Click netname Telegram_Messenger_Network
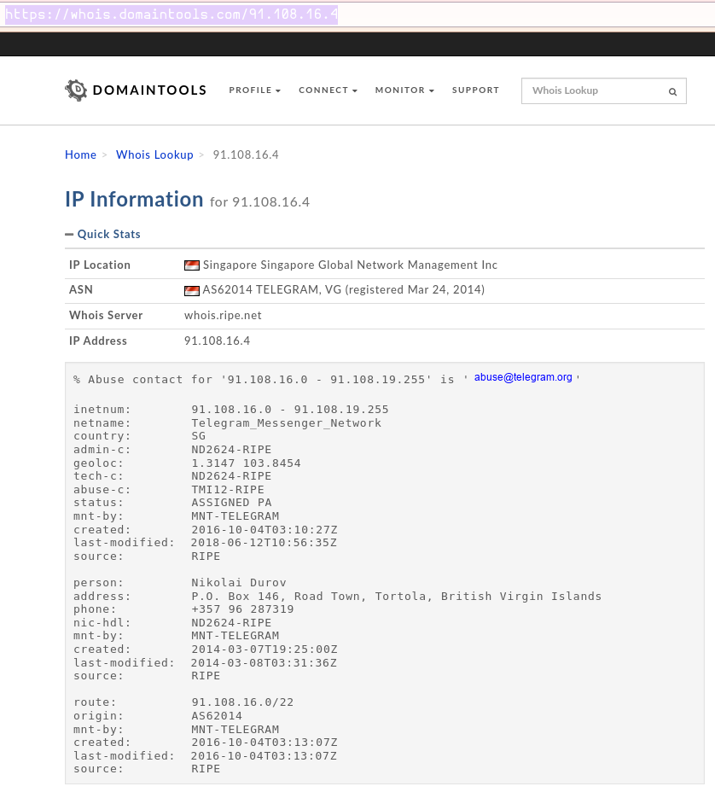 [287, 423]
